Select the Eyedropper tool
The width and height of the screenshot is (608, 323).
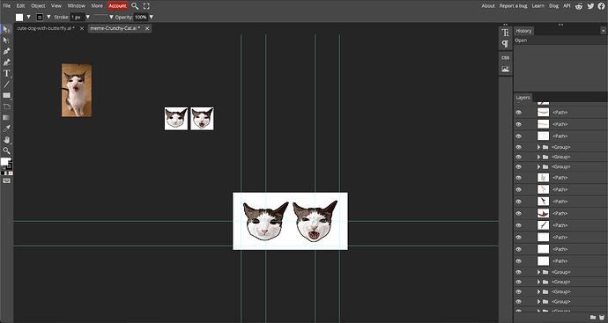point(6,128)
